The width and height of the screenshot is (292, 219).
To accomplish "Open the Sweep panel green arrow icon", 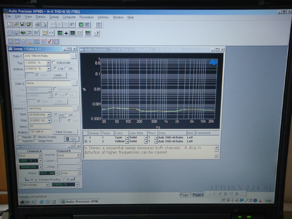I will [x=60, y=33].
